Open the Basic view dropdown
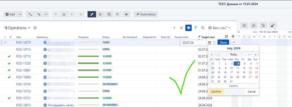 coord(220,28)
